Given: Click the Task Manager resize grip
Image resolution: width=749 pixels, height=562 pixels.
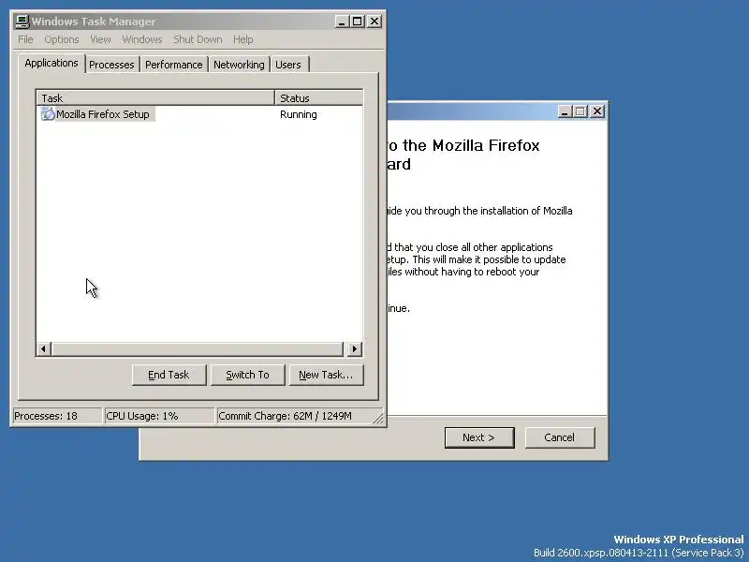Looking at the screenshot, I should (378, 418).
